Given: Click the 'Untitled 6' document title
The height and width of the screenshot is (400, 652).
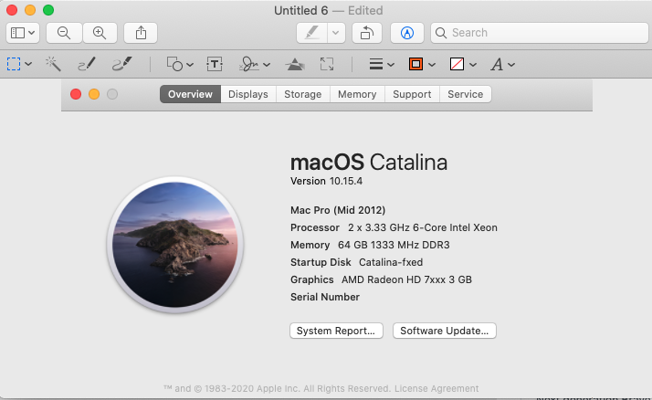Looking at the screenshot, I should pyautogui.click(x=301, y=10).
